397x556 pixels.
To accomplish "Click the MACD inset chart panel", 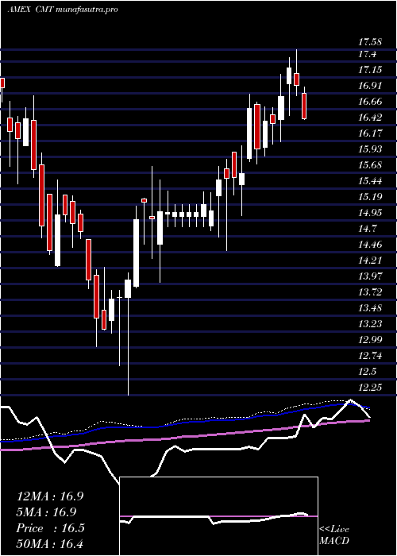I will (218, 516).
